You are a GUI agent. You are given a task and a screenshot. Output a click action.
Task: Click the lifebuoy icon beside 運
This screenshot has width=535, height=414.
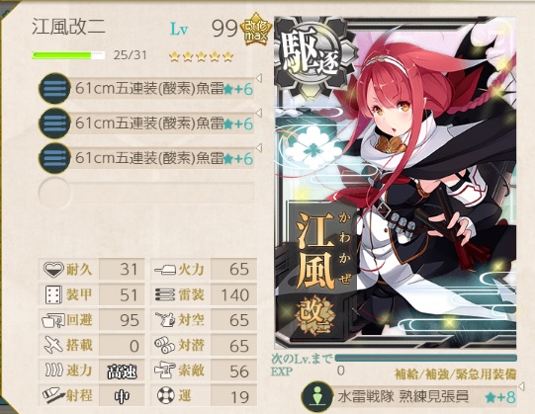(166, 396)
